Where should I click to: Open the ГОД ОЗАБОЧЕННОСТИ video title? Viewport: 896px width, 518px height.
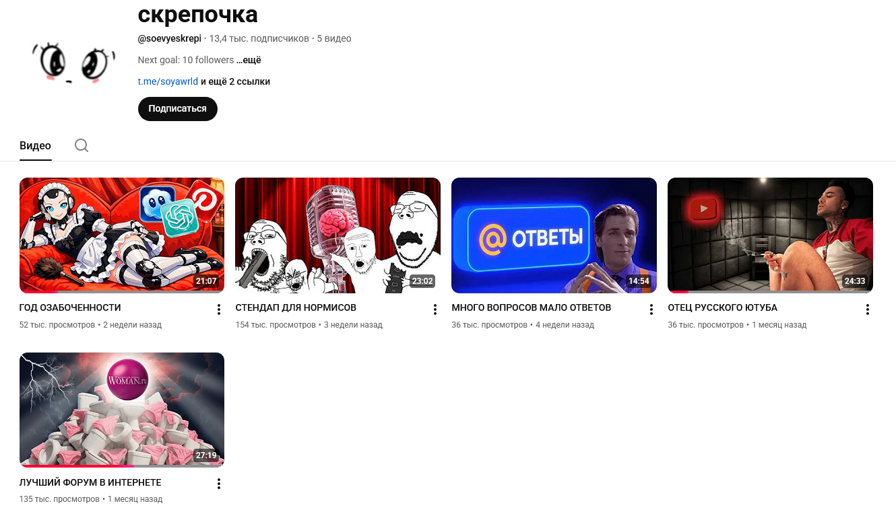tap(70, 307)
